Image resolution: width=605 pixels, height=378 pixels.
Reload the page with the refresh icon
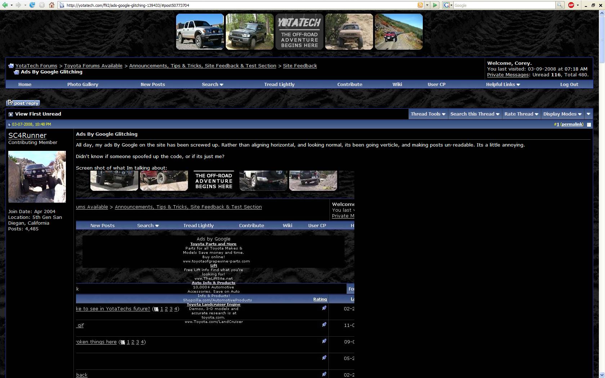click(x=32, y=5)
